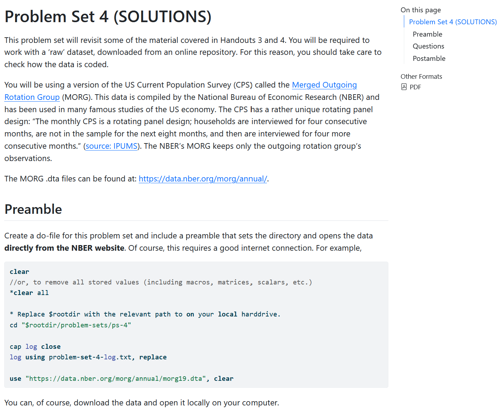
Task: Click the cd "$rootdir/problem-sets/ps-4" code line
Action: (70, 325)
